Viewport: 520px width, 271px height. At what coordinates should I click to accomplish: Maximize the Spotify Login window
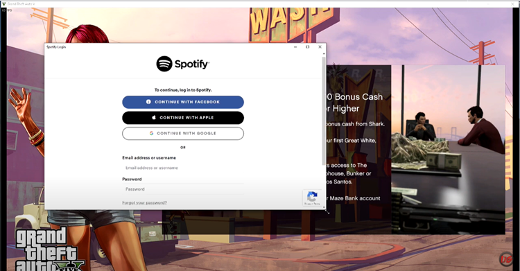click(307, 47)
